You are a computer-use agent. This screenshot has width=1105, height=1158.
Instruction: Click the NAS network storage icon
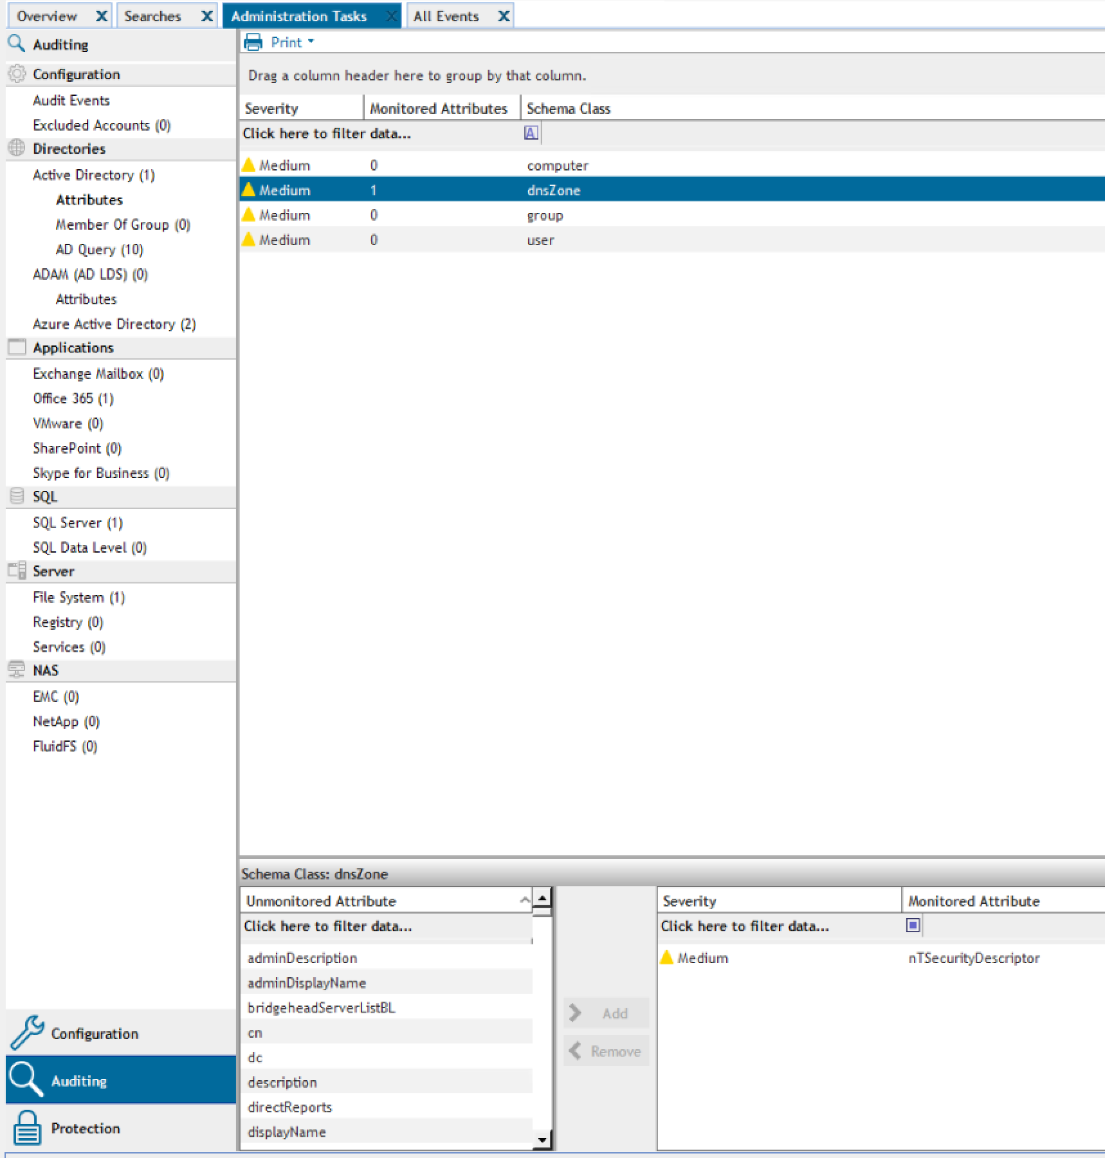click(x=17, y=670)
